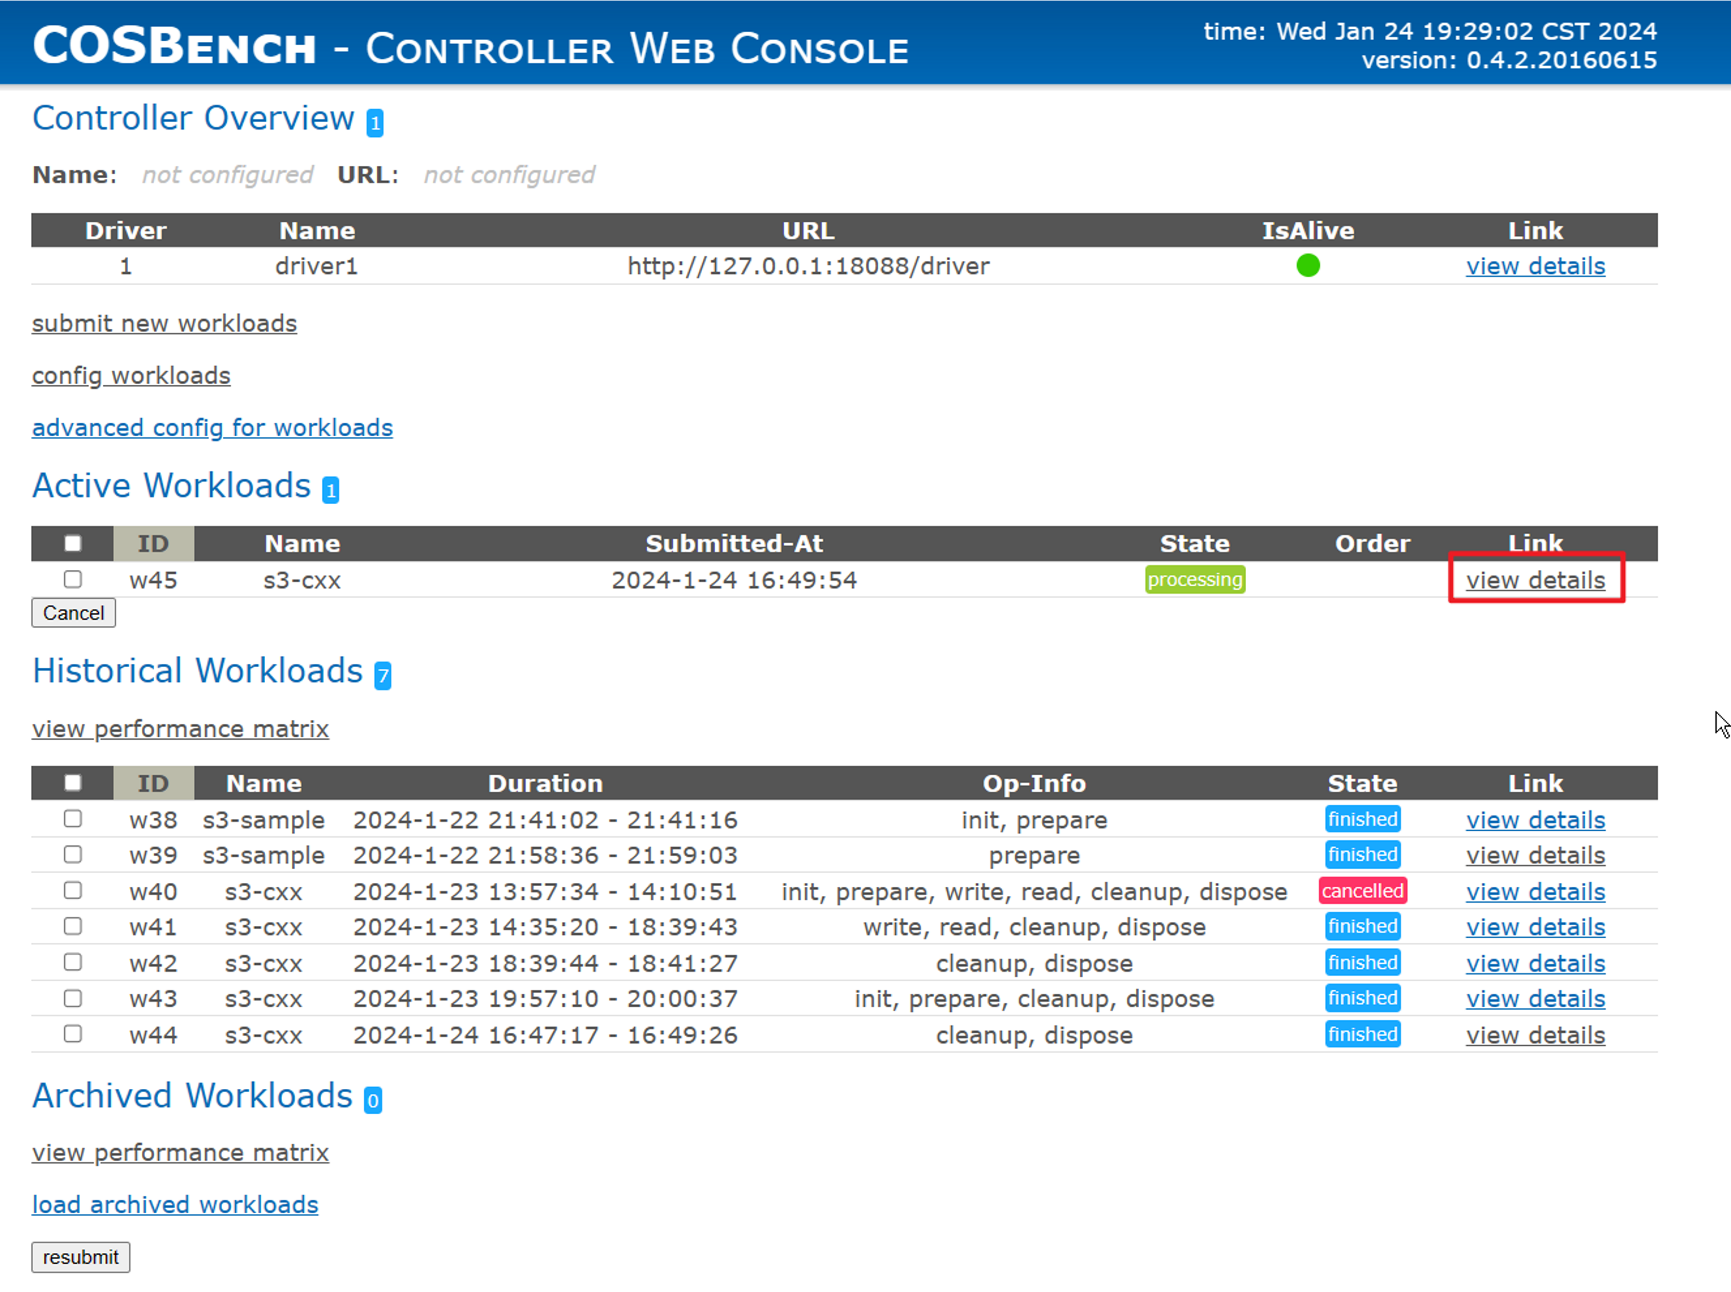The width and height of the screenshot is (1731, 1292).
Task: Click the green IsAlive indicator for driver1
Action: click(1307, 266)
